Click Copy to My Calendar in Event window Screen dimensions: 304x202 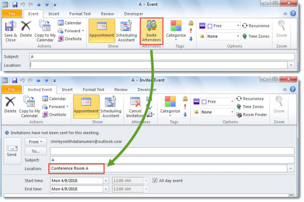pyautogui.click(x=45, y=31)
